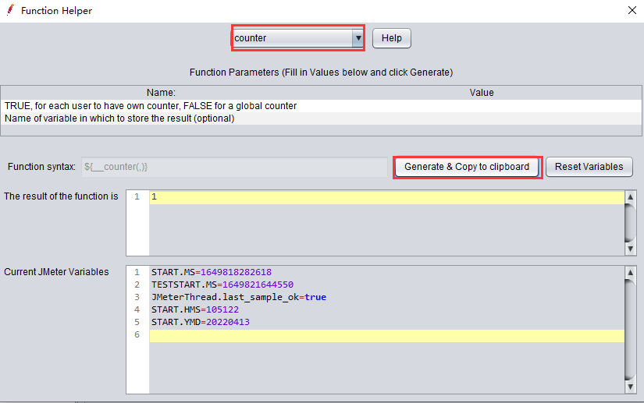Click the Function syntax text field

pos(233,167)
